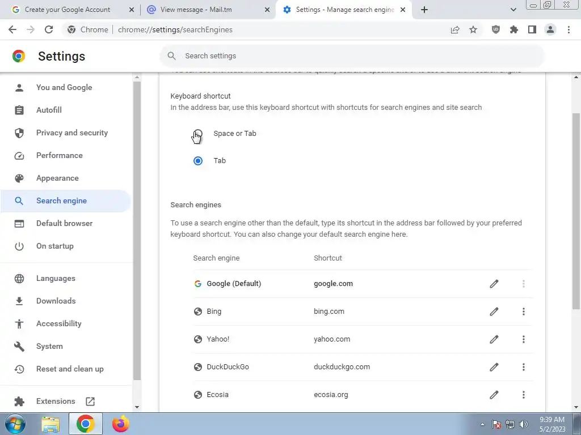Go to Appearance settings
This screenshot has height=435, width=581.
(57, 178)
